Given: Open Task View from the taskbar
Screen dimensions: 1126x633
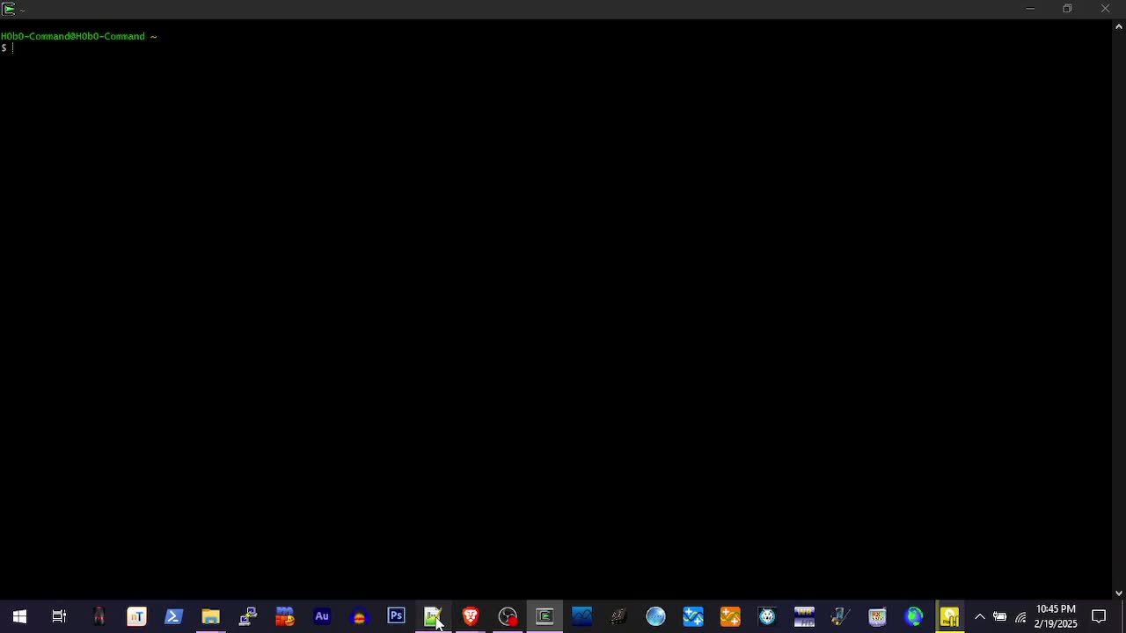Looking at the screenshot, I should click(x=59, y=616).
